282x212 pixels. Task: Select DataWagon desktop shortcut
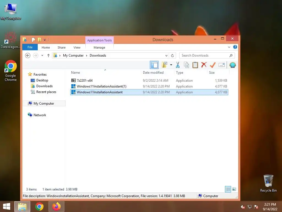coord(10,40)
